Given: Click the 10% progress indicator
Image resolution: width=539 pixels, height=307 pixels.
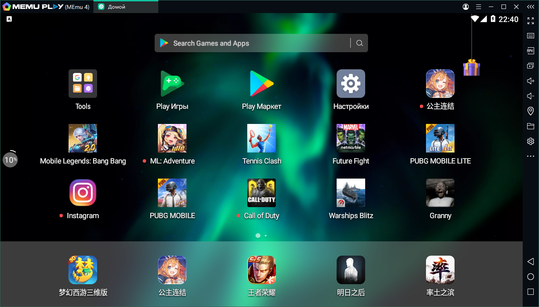Looking at the screenshot, I should coord(10,159).
